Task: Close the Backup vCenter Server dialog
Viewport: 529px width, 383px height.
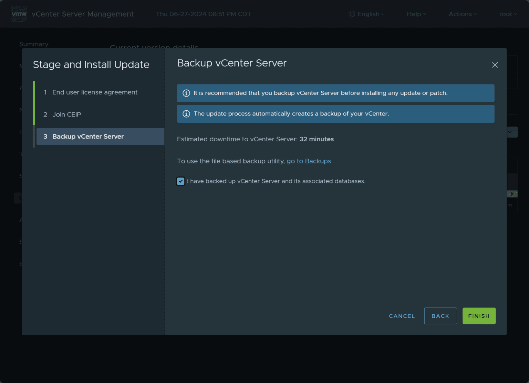Action: tap(495, 65)
